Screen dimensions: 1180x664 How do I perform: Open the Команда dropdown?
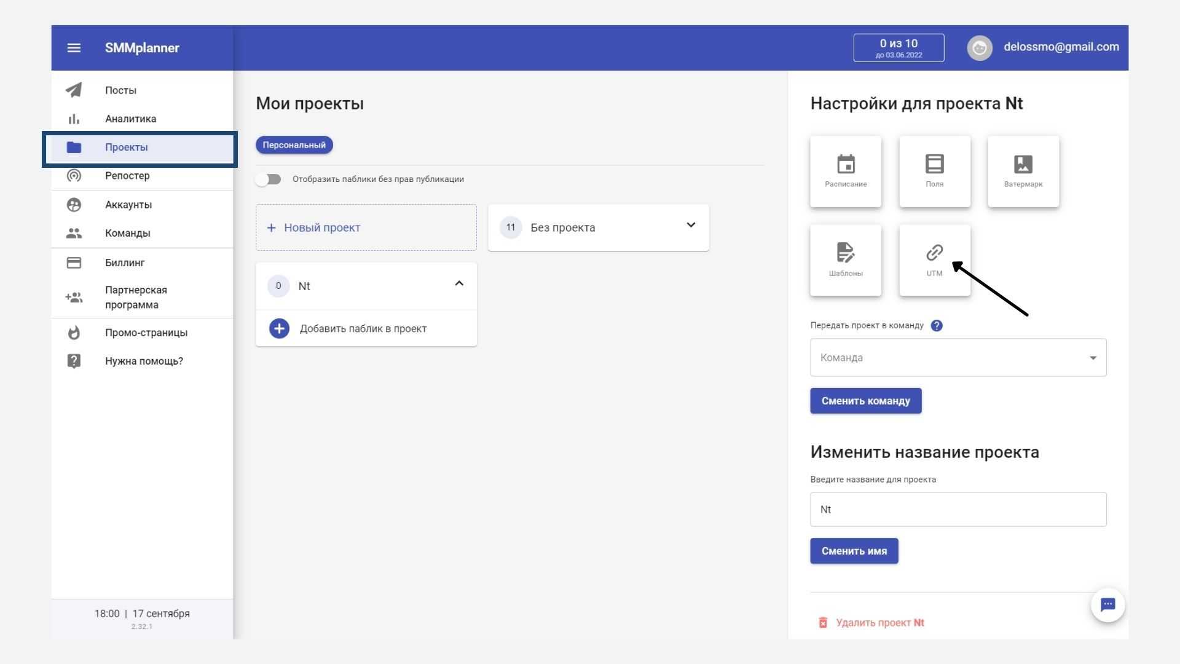click(958, 358)
